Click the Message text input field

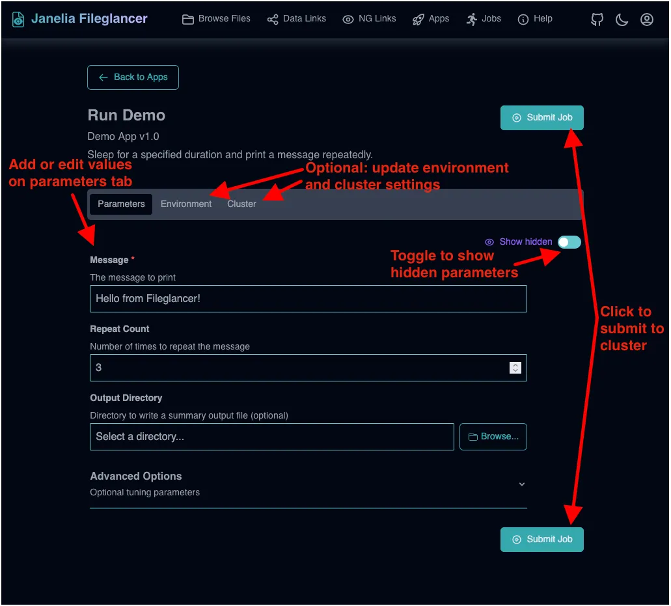tap(308, 299)
